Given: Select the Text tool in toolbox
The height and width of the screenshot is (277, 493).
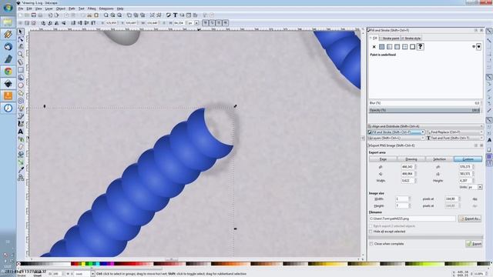Looking at the screenshot, I should point(21,132).
